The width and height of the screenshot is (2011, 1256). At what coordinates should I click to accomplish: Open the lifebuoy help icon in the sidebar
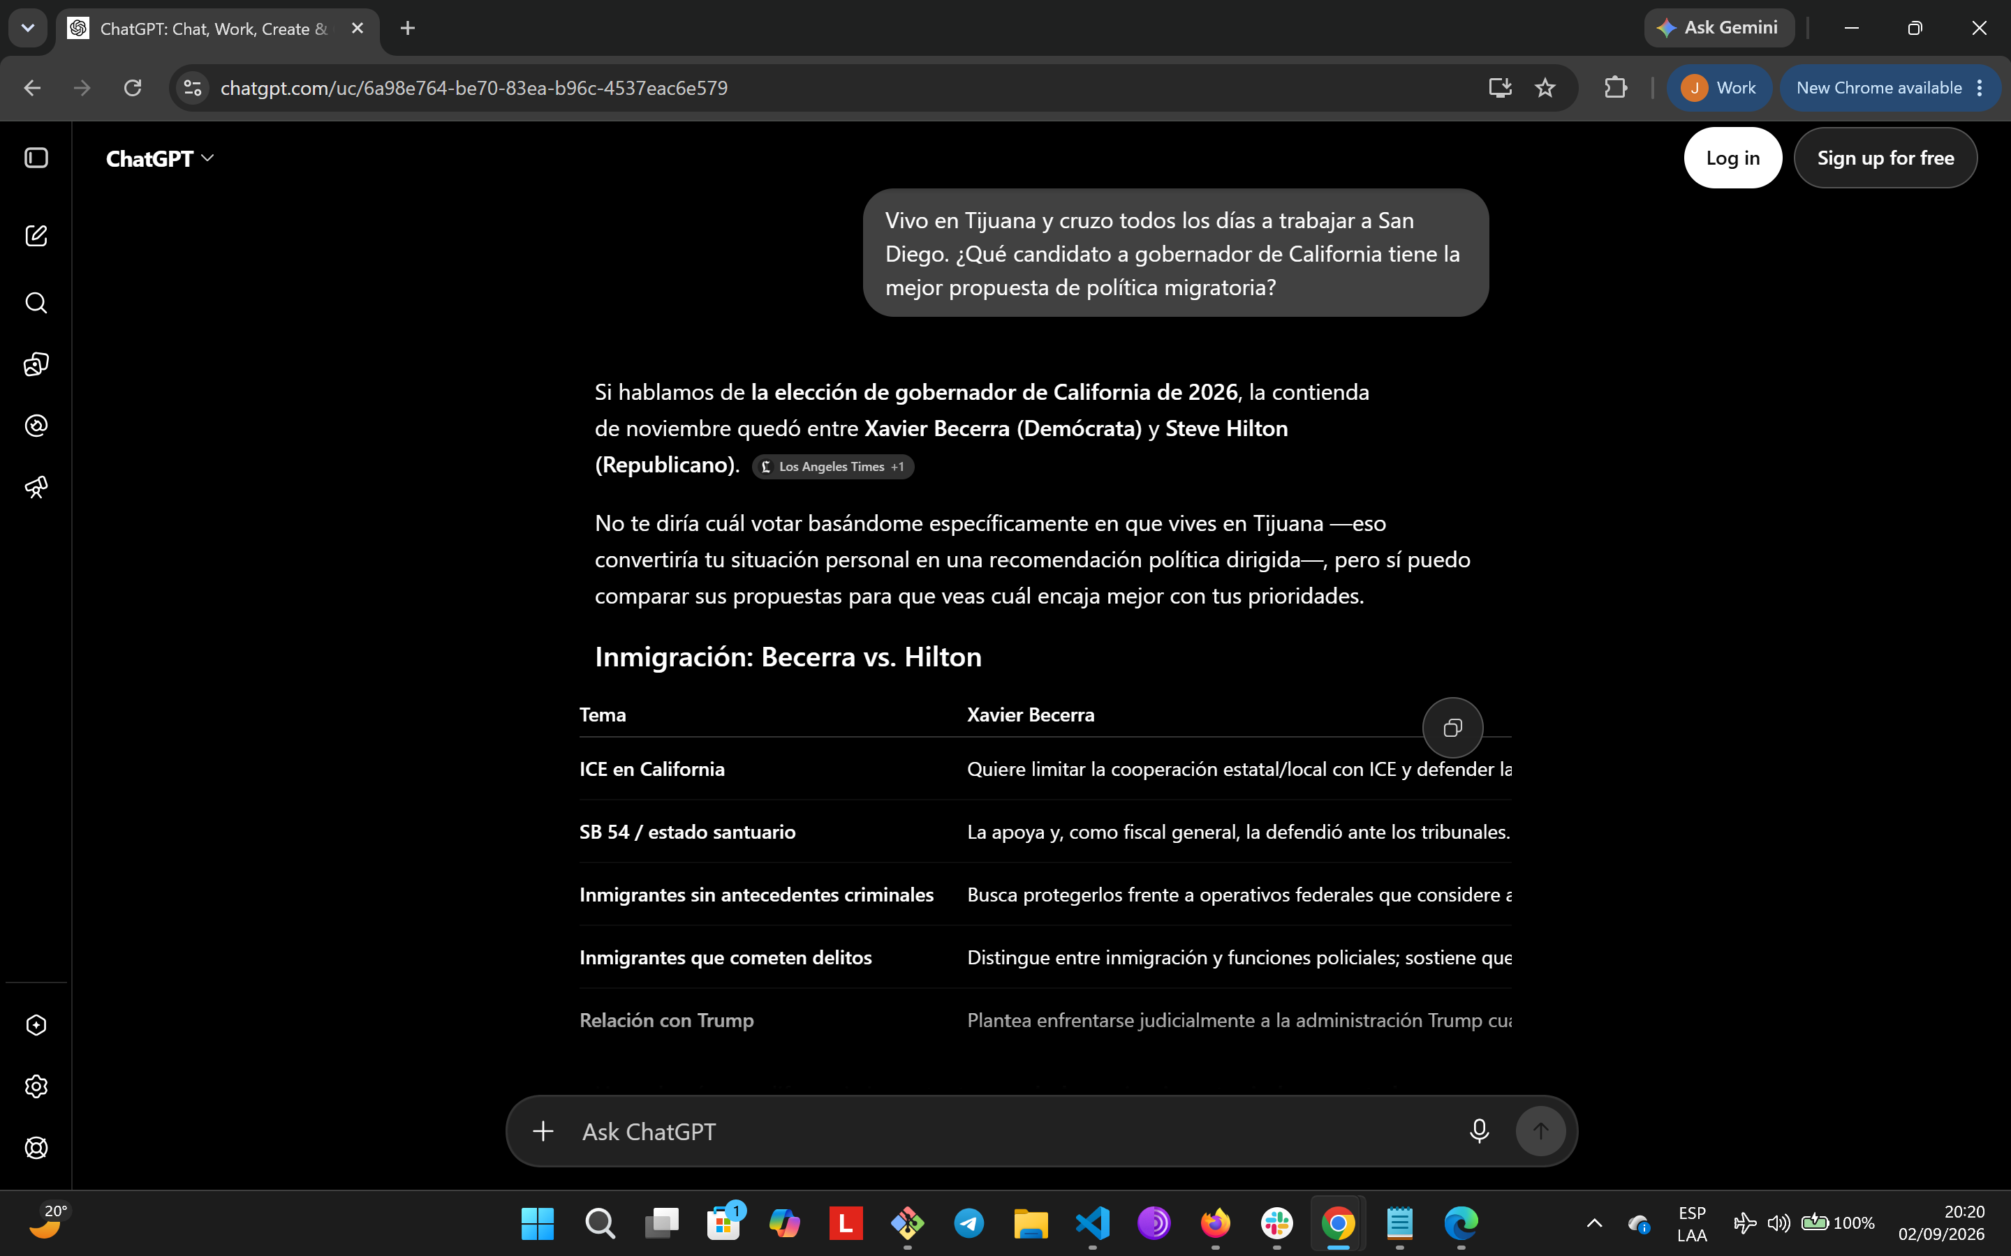pyautogui.click(x=36, y=1148)
